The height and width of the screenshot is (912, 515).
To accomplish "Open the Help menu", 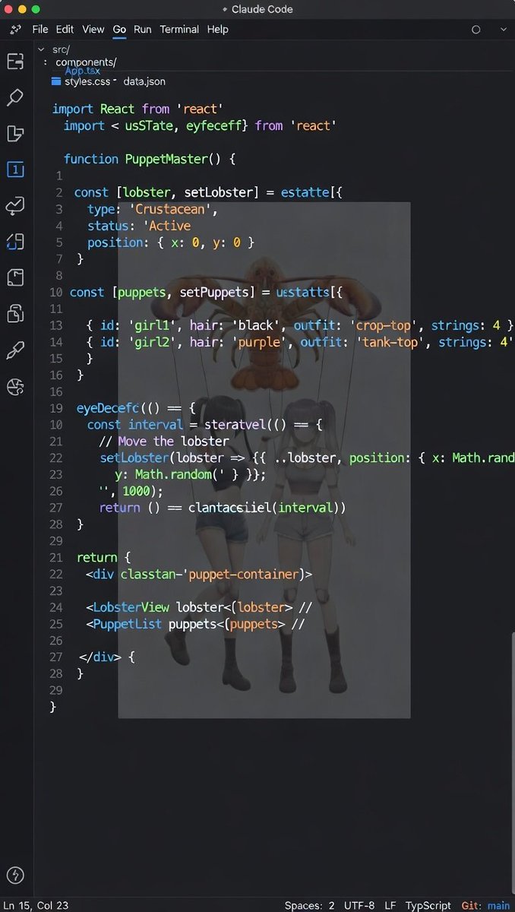I will [217, 30].
